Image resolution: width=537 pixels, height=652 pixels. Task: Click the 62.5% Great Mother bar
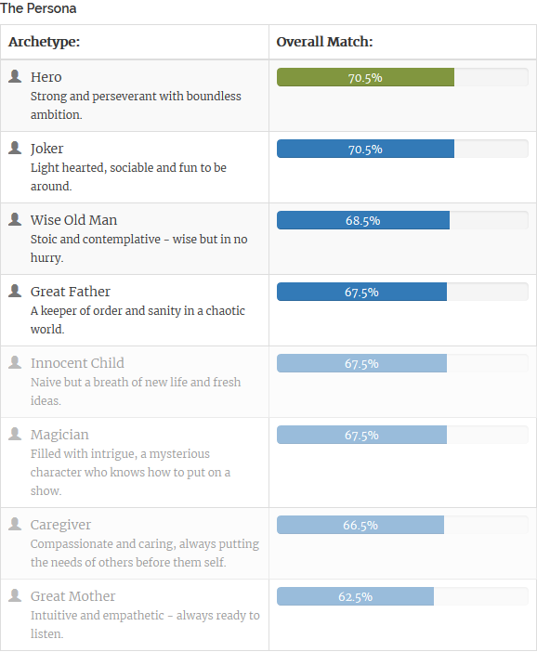tap(355, 596)
